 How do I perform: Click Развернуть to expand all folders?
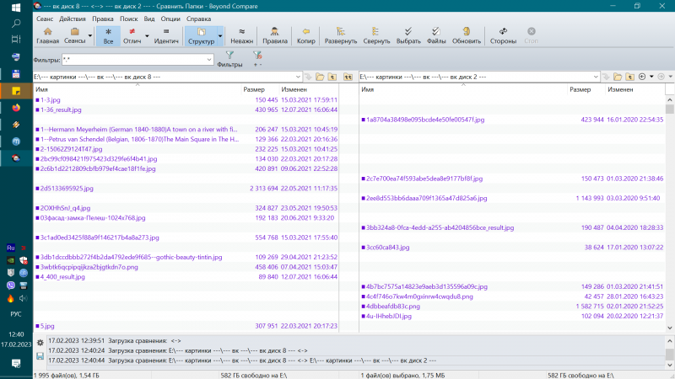pyautogui.click(x=340, y=35)
